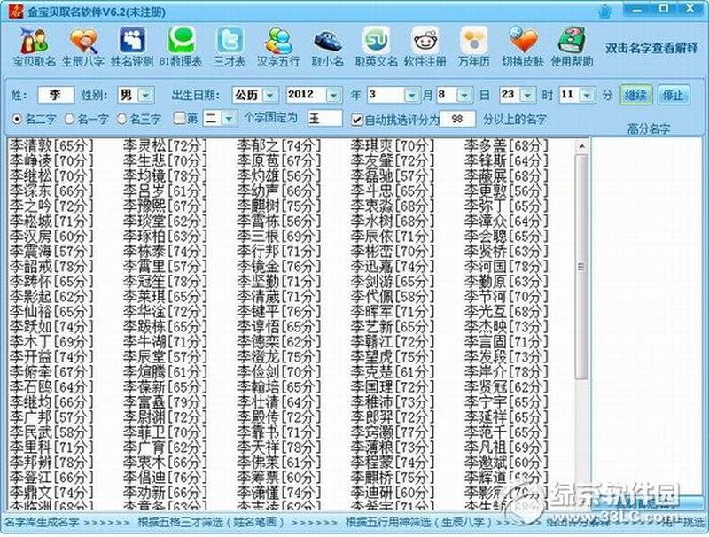Click the paw icon in title bar
This screenshot has height=537, width=709.
(x=605, y=12)
